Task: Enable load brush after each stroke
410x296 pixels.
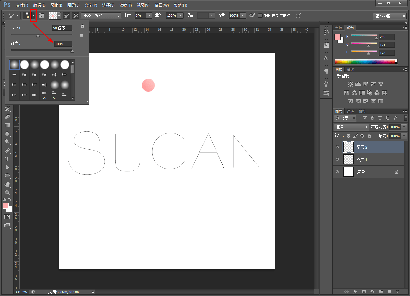Action: 67,15
